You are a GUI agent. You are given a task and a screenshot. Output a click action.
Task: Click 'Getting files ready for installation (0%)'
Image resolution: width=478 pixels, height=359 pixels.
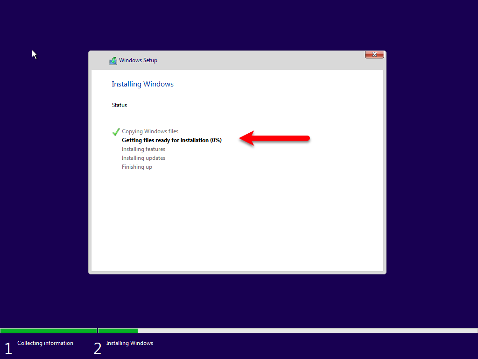click(x=172, y=140)
